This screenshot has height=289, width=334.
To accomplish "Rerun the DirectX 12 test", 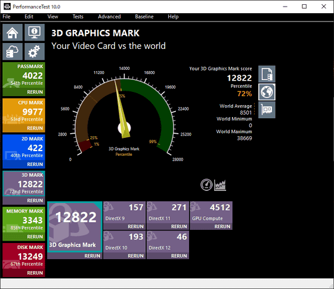I will pyautogui.click(x=179, y=256).
